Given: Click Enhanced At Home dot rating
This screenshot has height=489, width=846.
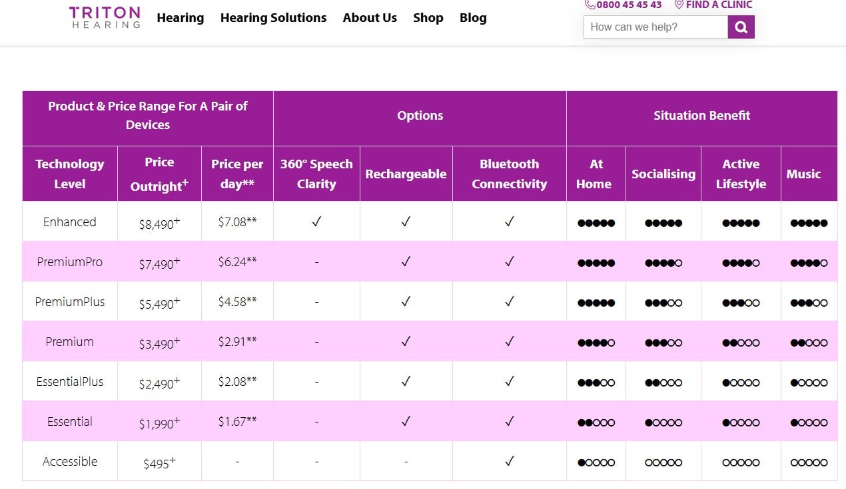Looking at the screenshot, I should click(x=596, y=223).
